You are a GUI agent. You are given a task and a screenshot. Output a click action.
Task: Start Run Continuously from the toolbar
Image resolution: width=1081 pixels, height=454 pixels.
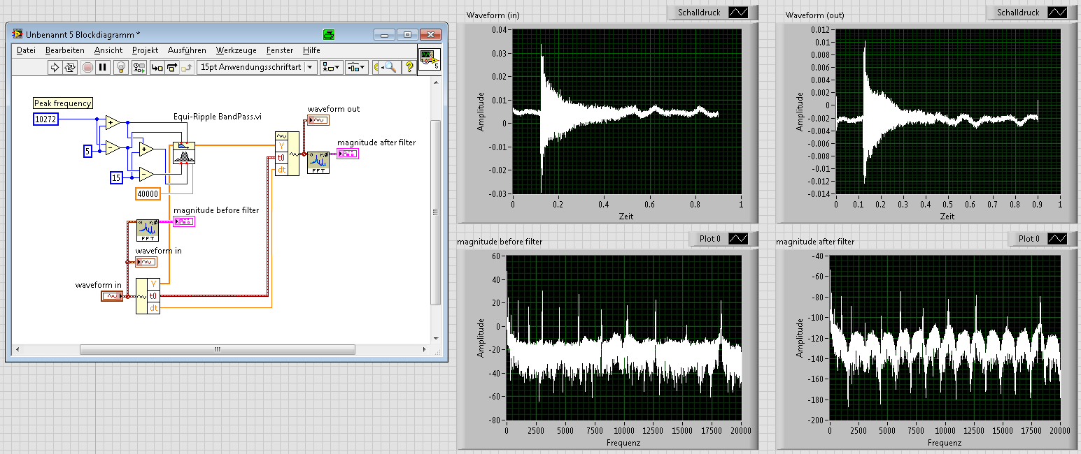click(71, 67)
